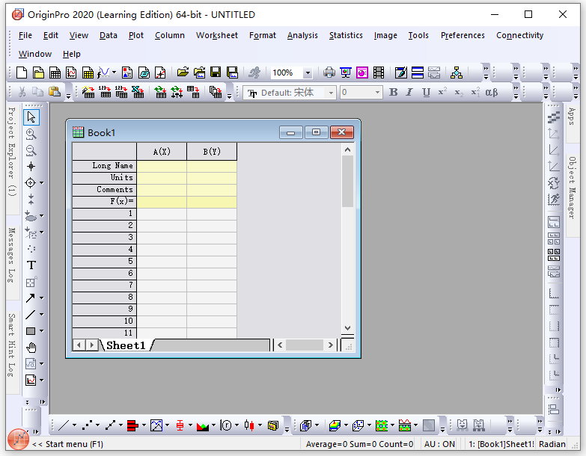Toggle Subscript formatting

point(459,92)
